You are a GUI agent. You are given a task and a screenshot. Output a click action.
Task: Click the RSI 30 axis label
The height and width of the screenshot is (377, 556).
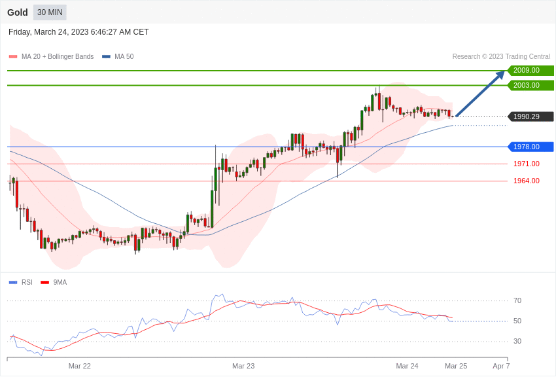[x=517, y=341]
